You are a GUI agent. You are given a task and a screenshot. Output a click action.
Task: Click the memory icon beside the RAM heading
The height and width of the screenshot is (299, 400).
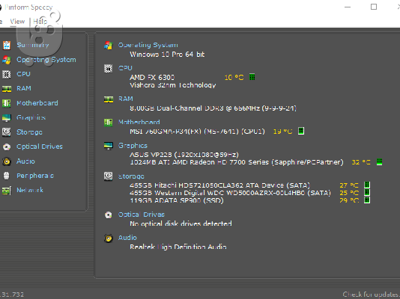tap(109, 99)
